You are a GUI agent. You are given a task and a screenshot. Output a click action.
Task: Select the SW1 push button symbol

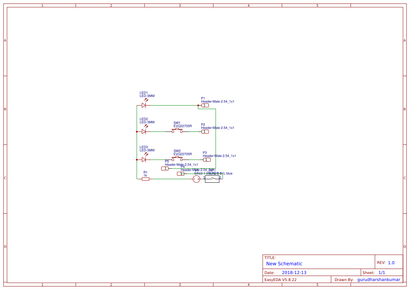[177, 131]
